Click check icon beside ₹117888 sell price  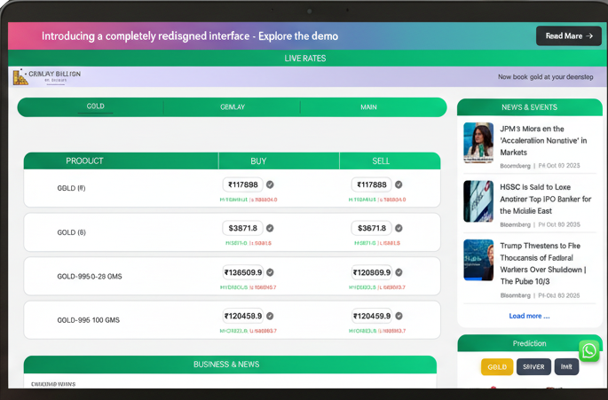pyautogui.click(x=399, y=184)
